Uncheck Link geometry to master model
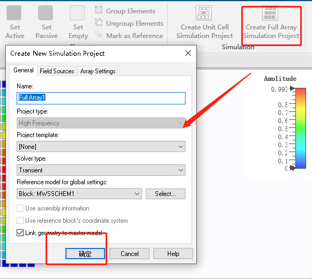 [20, 233]
